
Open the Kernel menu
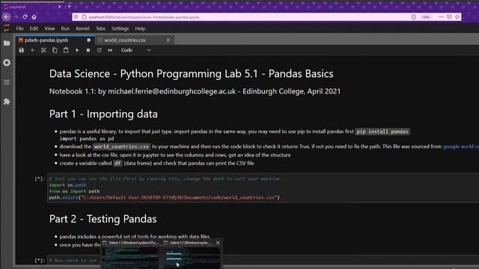tap(82, 28)
